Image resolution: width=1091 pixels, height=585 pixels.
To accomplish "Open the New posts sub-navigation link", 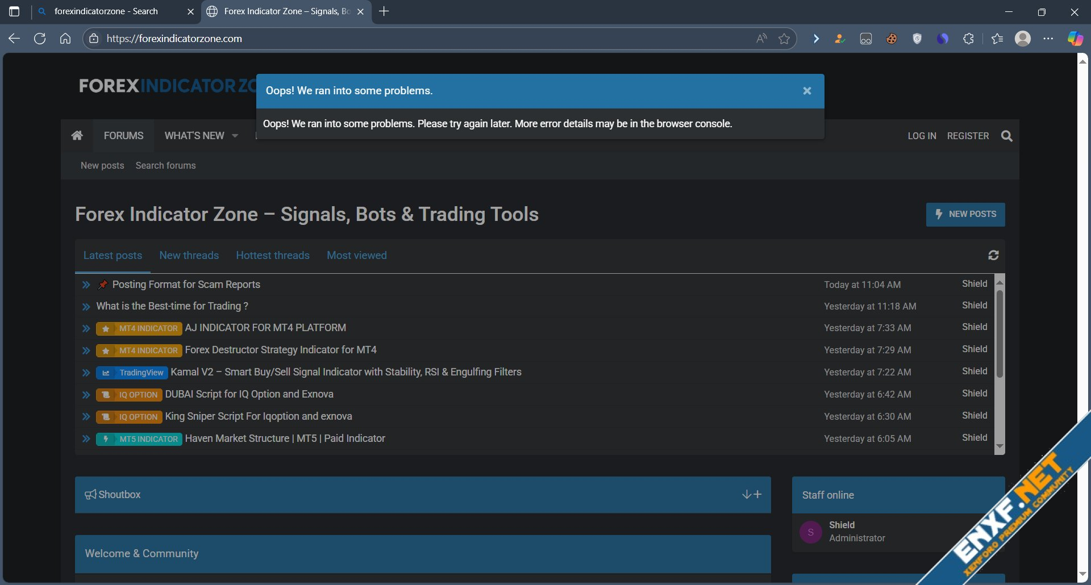I will pyautogui.click(x=102, y=165).
